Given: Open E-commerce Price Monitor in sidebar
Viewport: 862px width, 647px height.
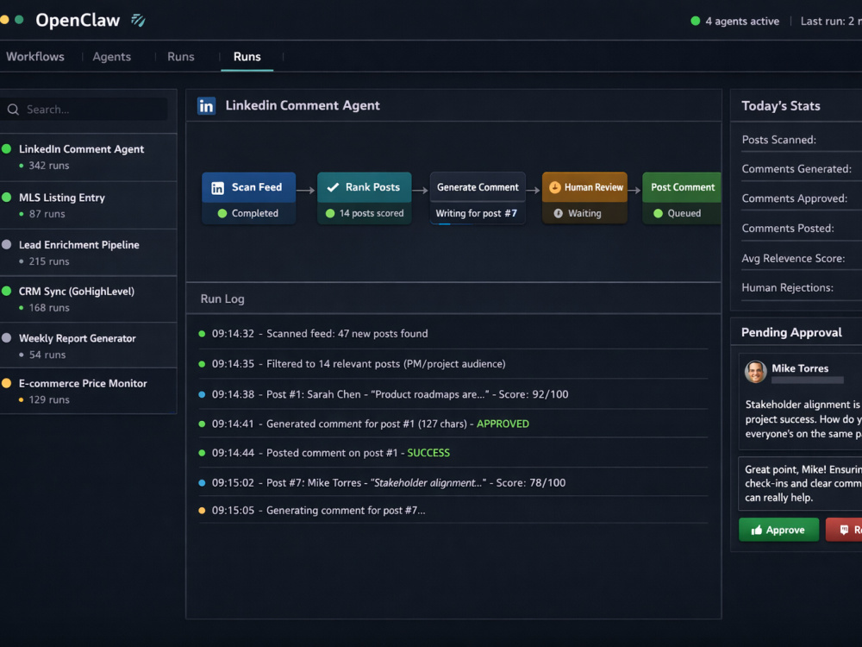Looking at the screenshot, I should [89, 391].
